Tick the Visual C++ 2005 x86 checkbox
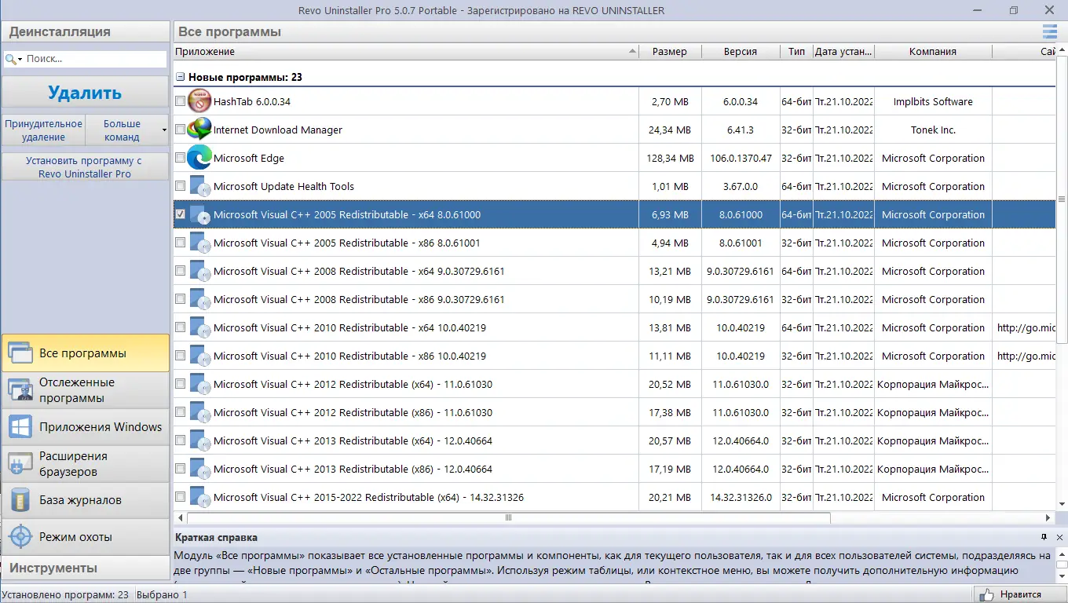The width and height of the screenshot is (1068, 603). [181, 243]
